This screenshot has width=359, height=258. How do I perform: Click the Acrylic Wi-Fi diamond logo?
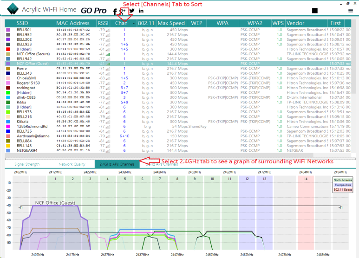[x=13, y=9]
